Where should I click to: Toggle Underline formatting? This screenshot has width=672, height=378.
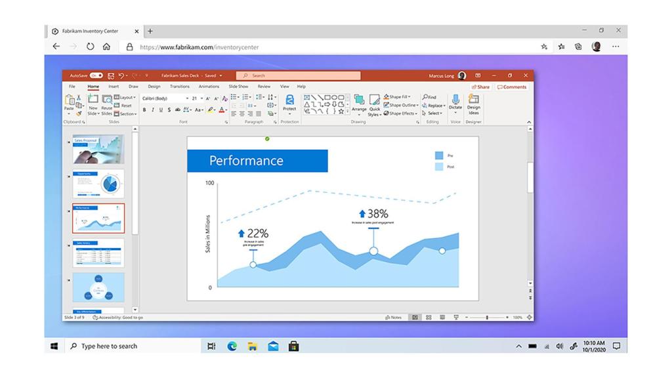pos(161,110)
